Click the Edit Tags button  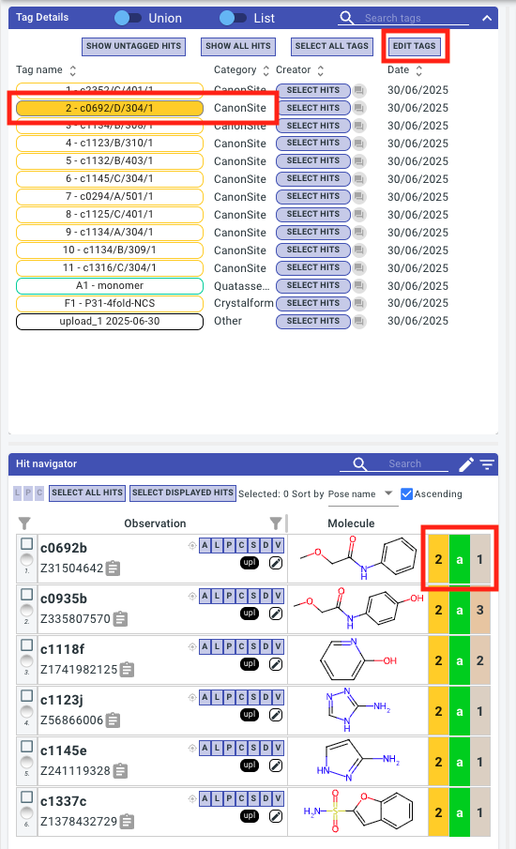pyautogui.click(x=415, y=46)
